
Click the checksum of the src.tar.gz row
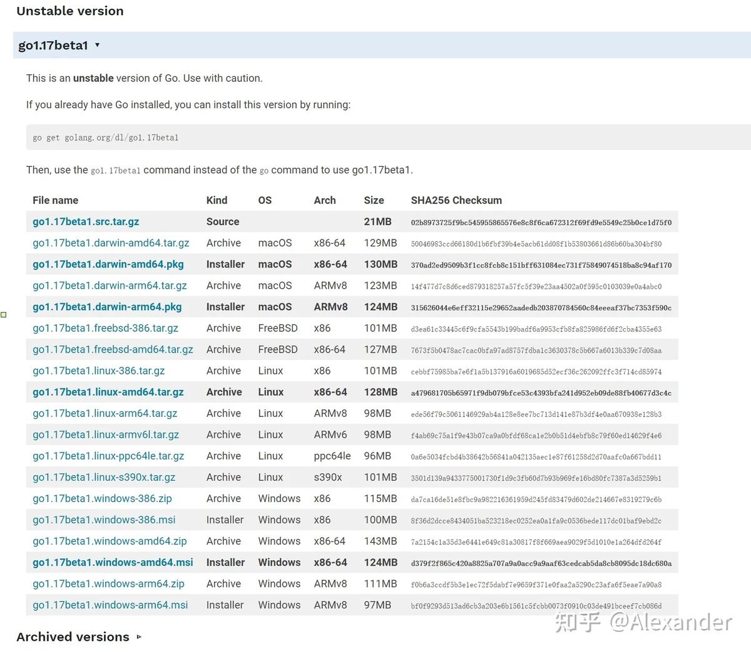tap(541, 223)
